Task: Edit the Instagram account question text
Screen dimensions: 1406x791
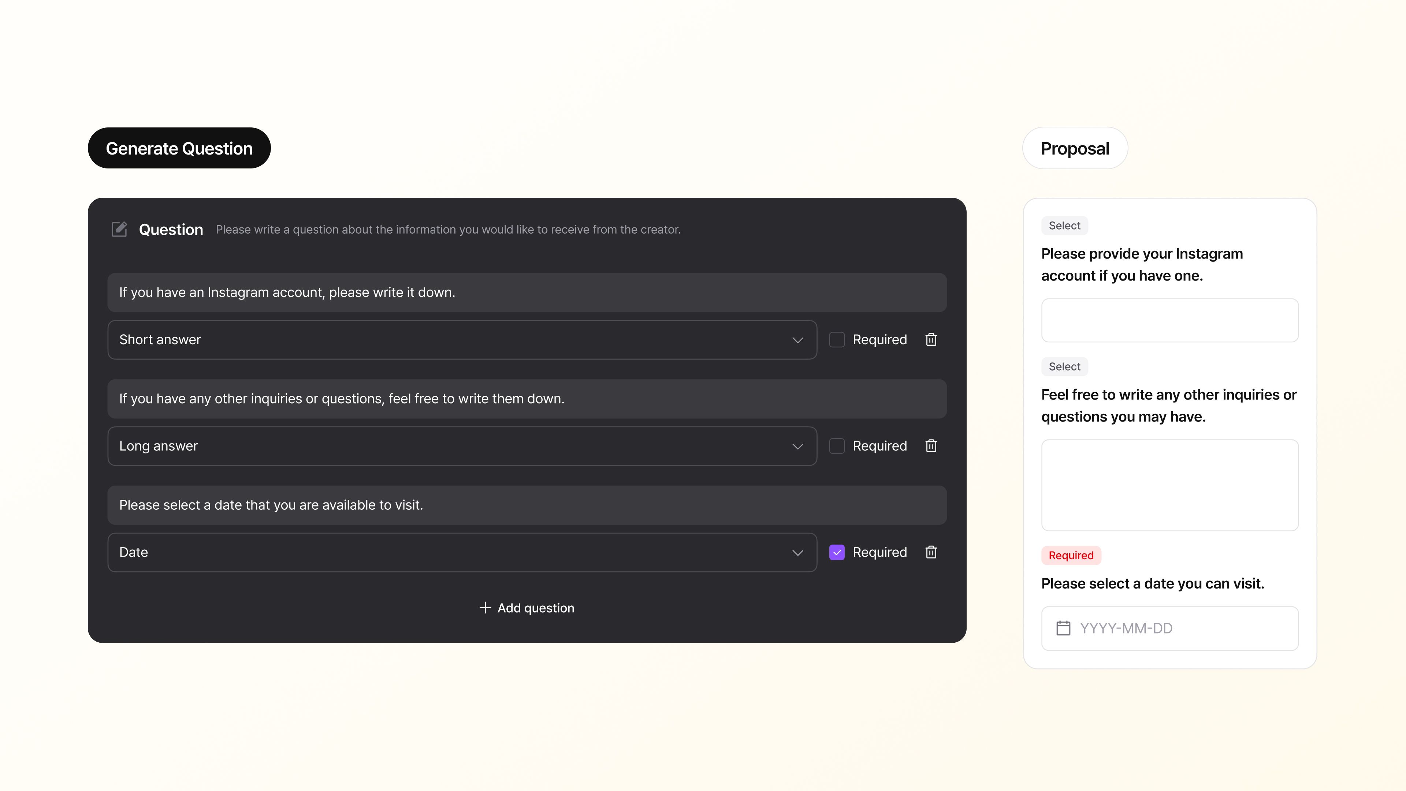Action: click(x=527, y=293)
